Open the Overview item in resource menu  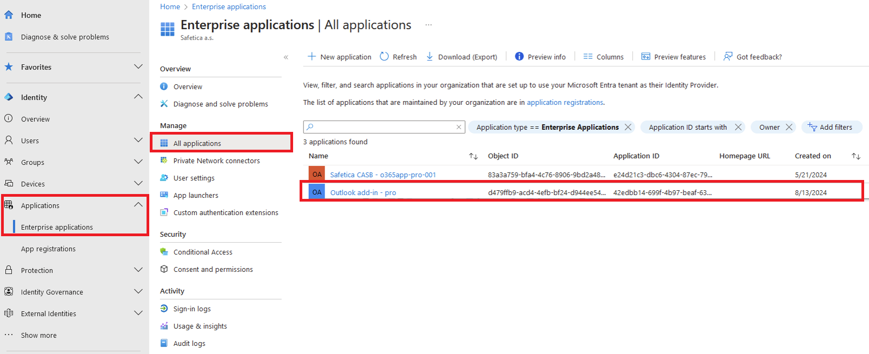[188, 86]
